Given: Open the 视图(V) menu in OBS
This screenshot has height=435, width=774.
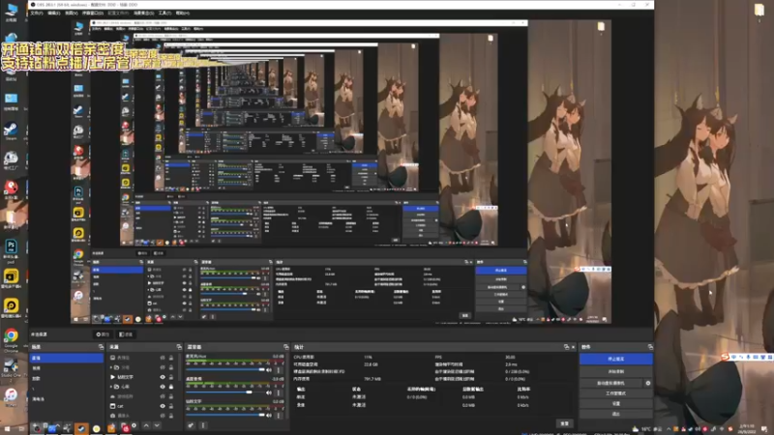Looking at the screenshot, I should click(x=71, y=13).
